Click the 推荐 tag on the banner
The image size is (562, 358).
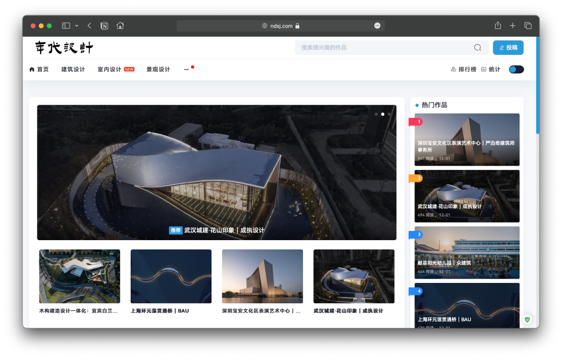176,230
